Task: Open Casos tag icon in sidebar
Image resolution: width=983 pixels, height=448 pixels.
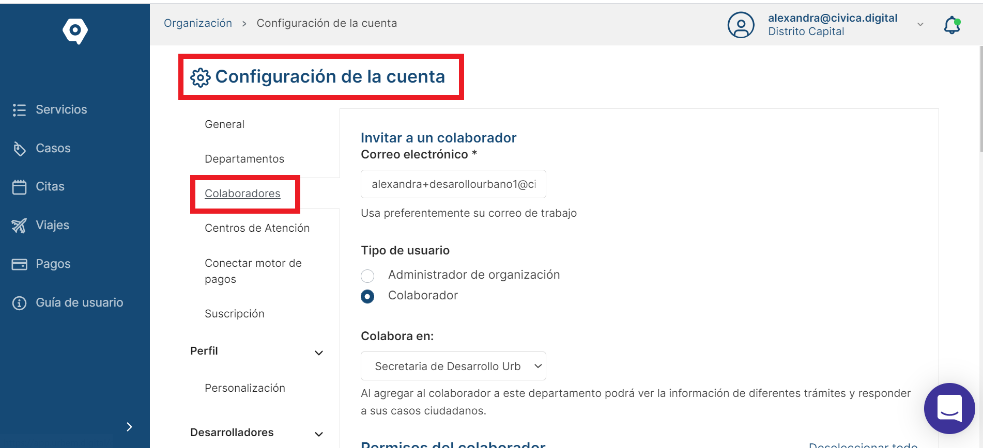Action: (19, 149)
